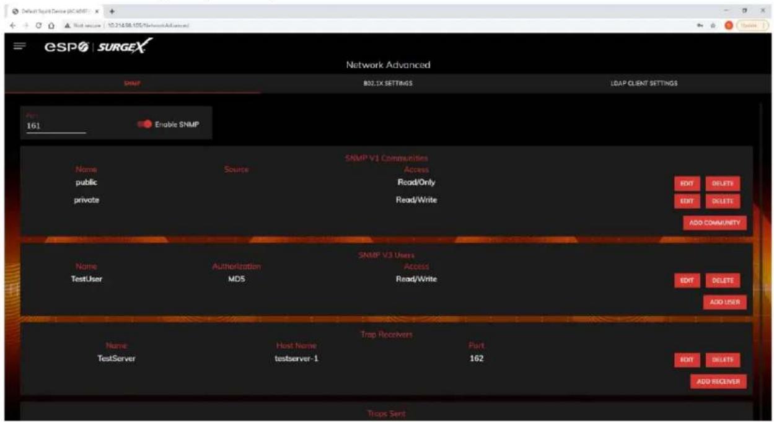Click the 'TestServer' receiver name
Screen dimensions: 774x422
tap(117, 359)
